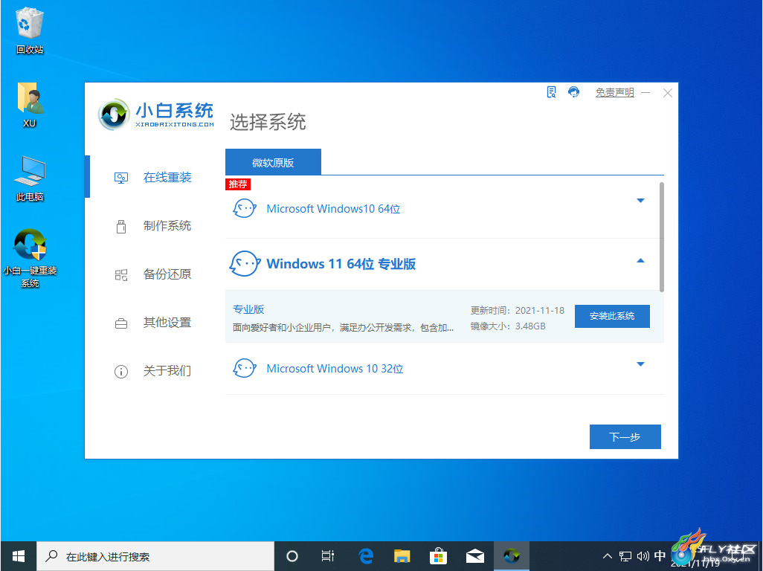Open Microsoft Store from the taskbar
Image resolution: width=763 pixels, height=571 pixels.
439,556
